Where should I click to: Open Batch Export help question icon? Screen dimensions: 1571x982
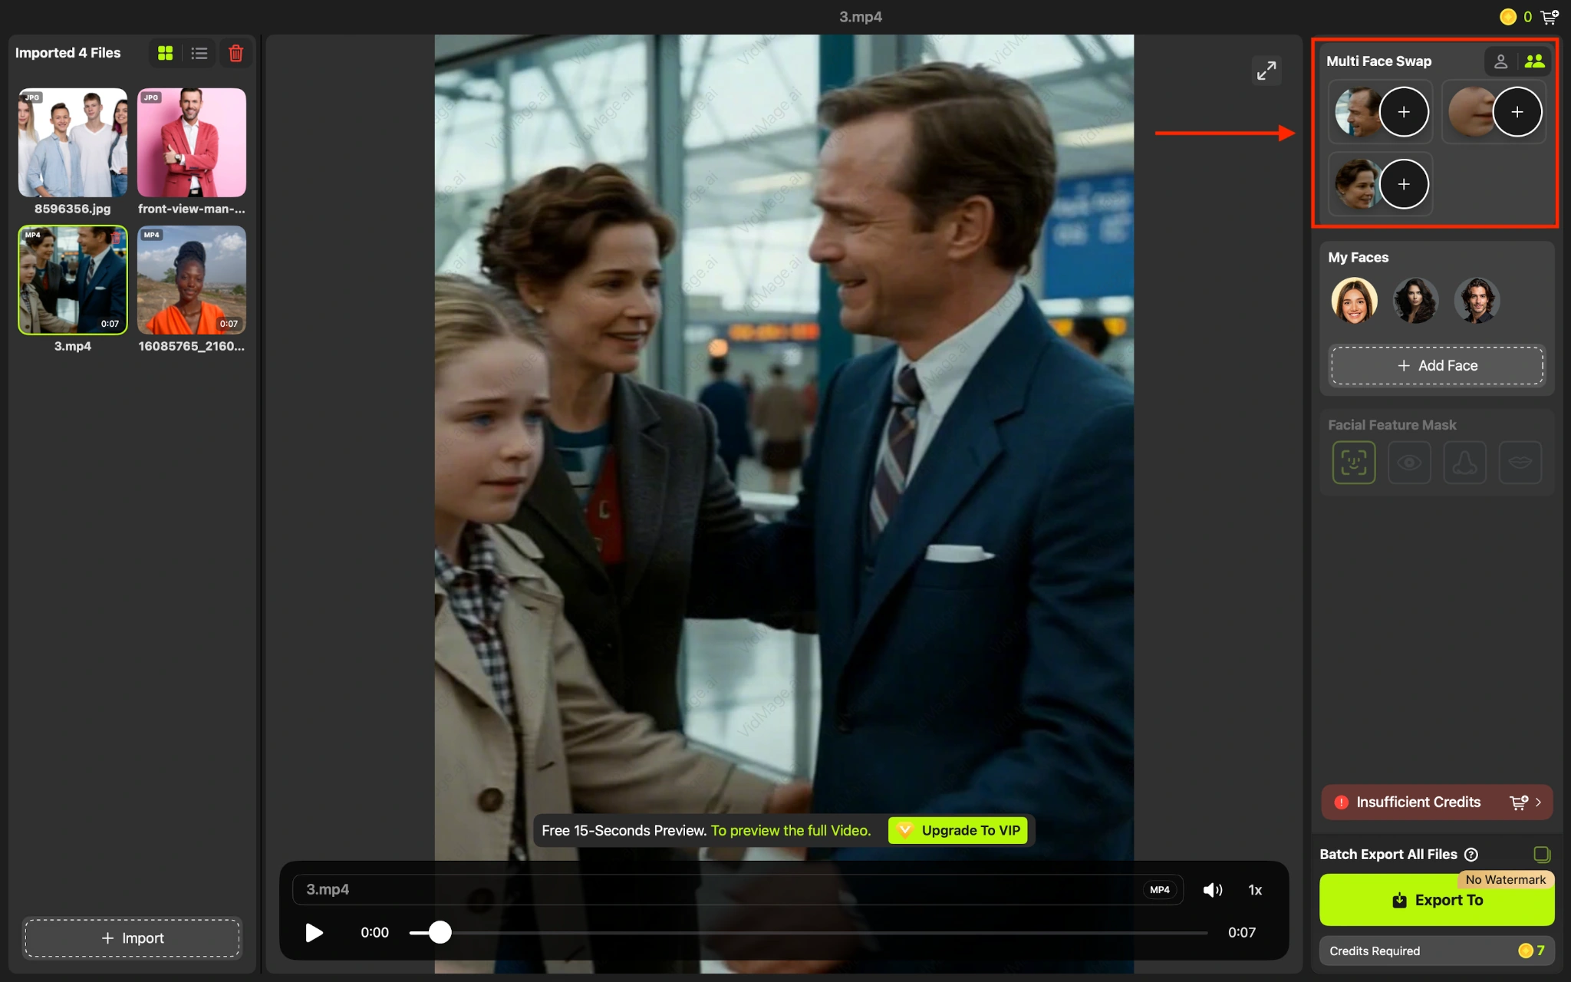coord(1471,855)
